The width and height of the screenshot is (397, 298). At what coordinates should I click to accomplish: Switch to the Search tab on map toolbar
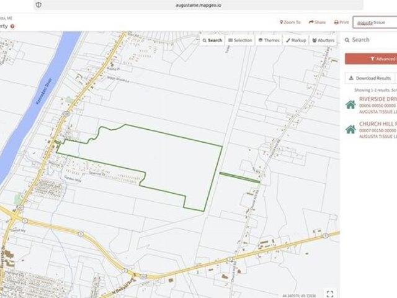point(212,40)
